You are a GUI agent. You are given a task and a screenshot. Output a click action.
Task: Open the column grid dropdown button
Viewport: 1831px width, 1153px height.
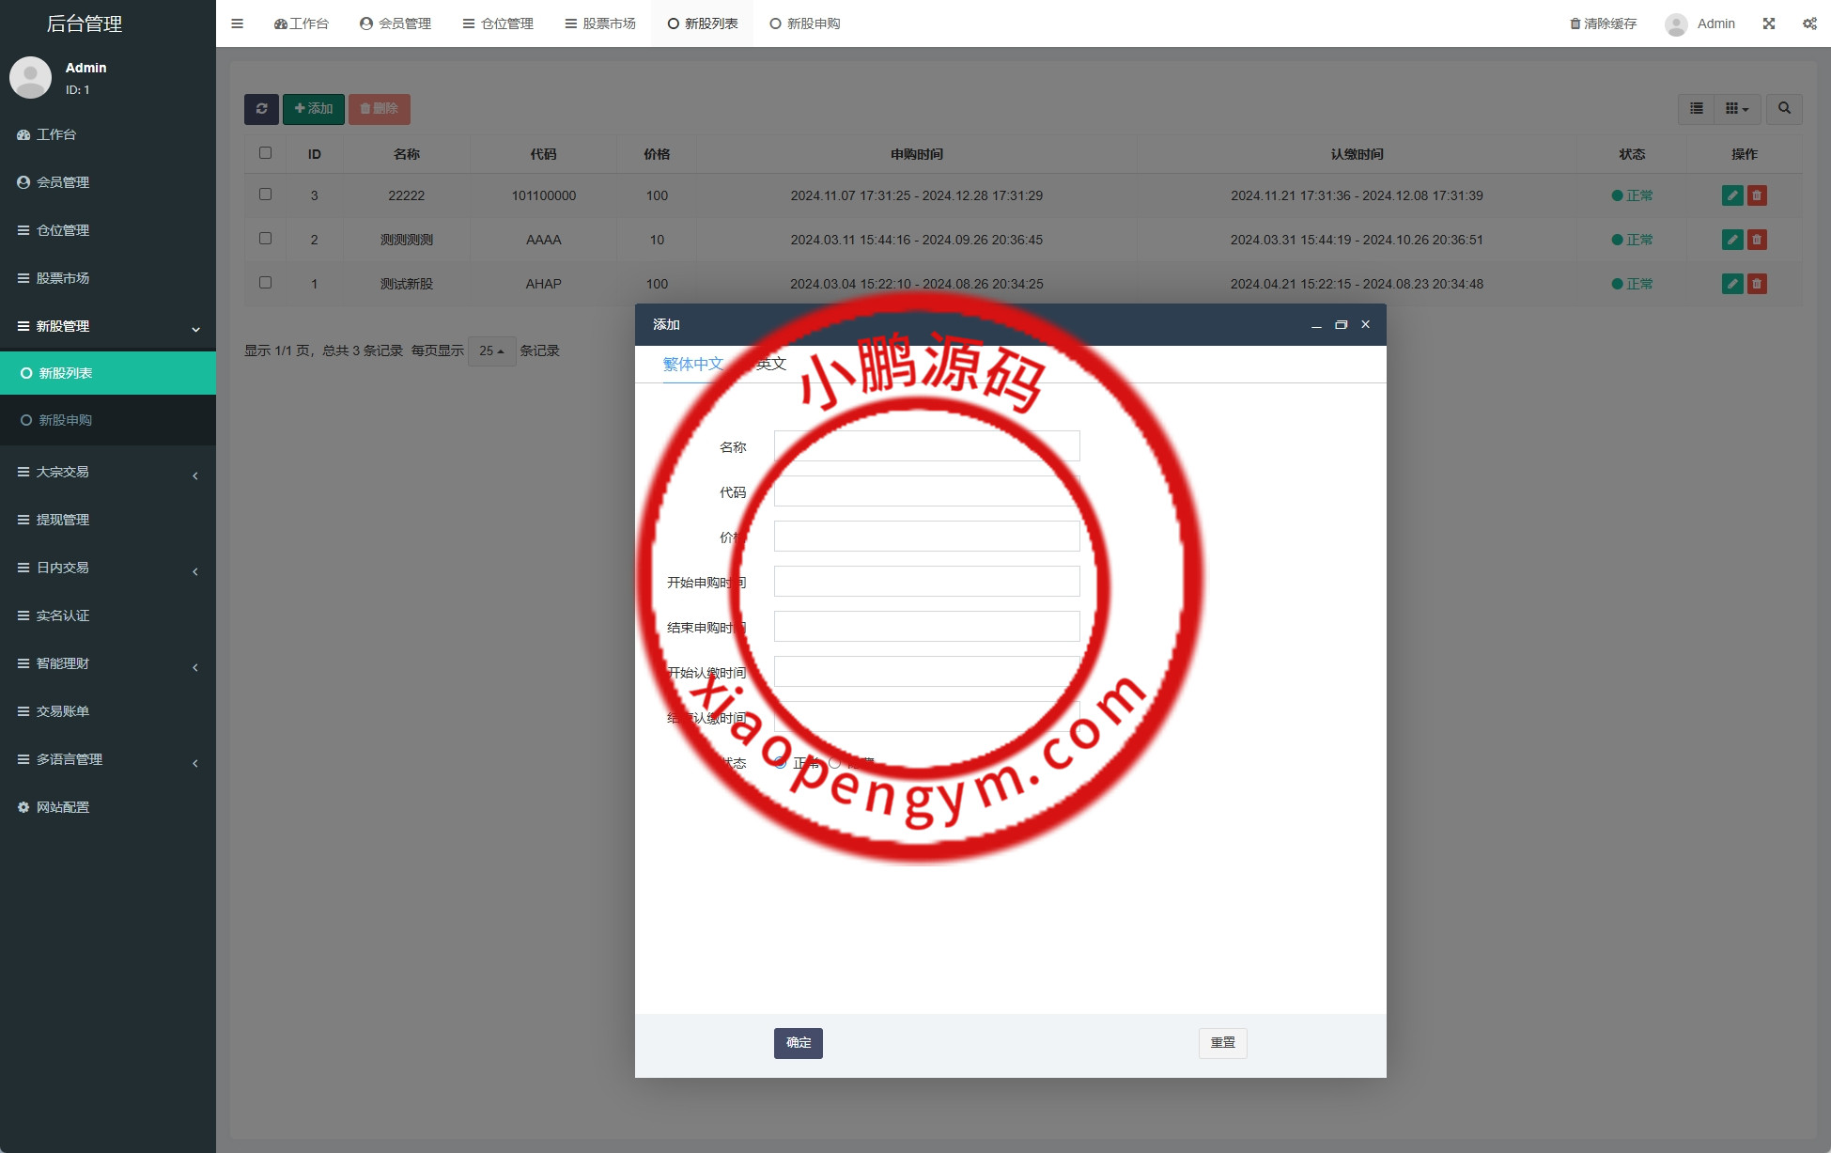(1737, 109)
